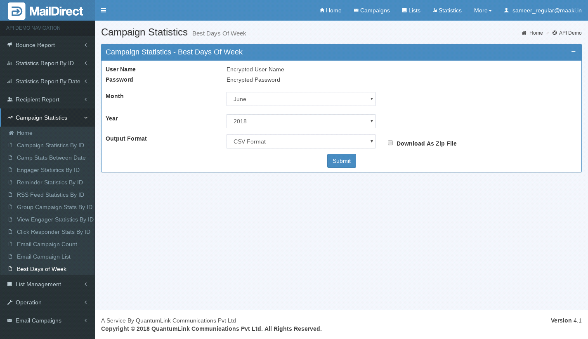Screen dimensions: 588x339
Task: Select Campaign Statistics By ID in sidebar
Action: (50, 145)
